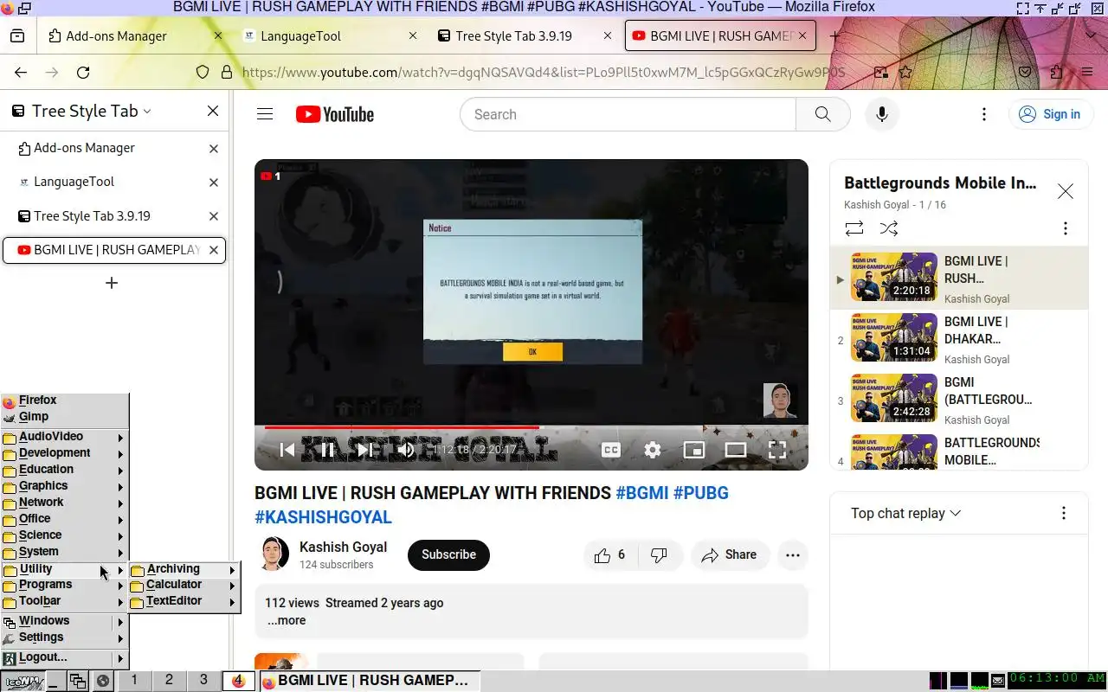
Task: Select Tree Style Tab 3.9.19 sidebar row
Action: [x=113, y=216]
